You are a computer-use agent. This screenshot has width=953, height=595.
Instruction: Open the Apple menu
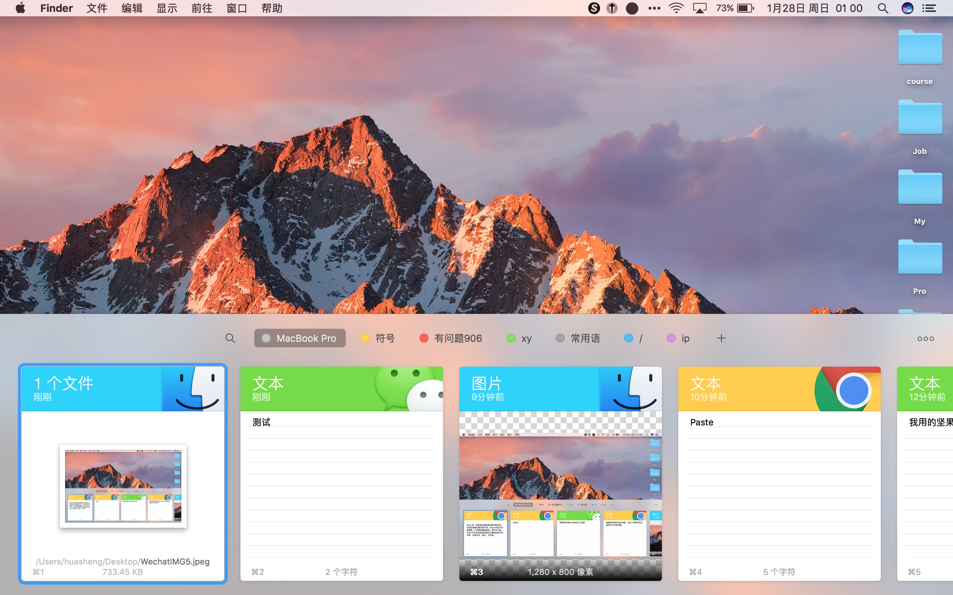pyautogui.click(x=20, y=8)
